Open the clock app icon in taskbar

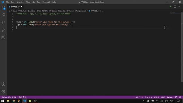(35, 101)
